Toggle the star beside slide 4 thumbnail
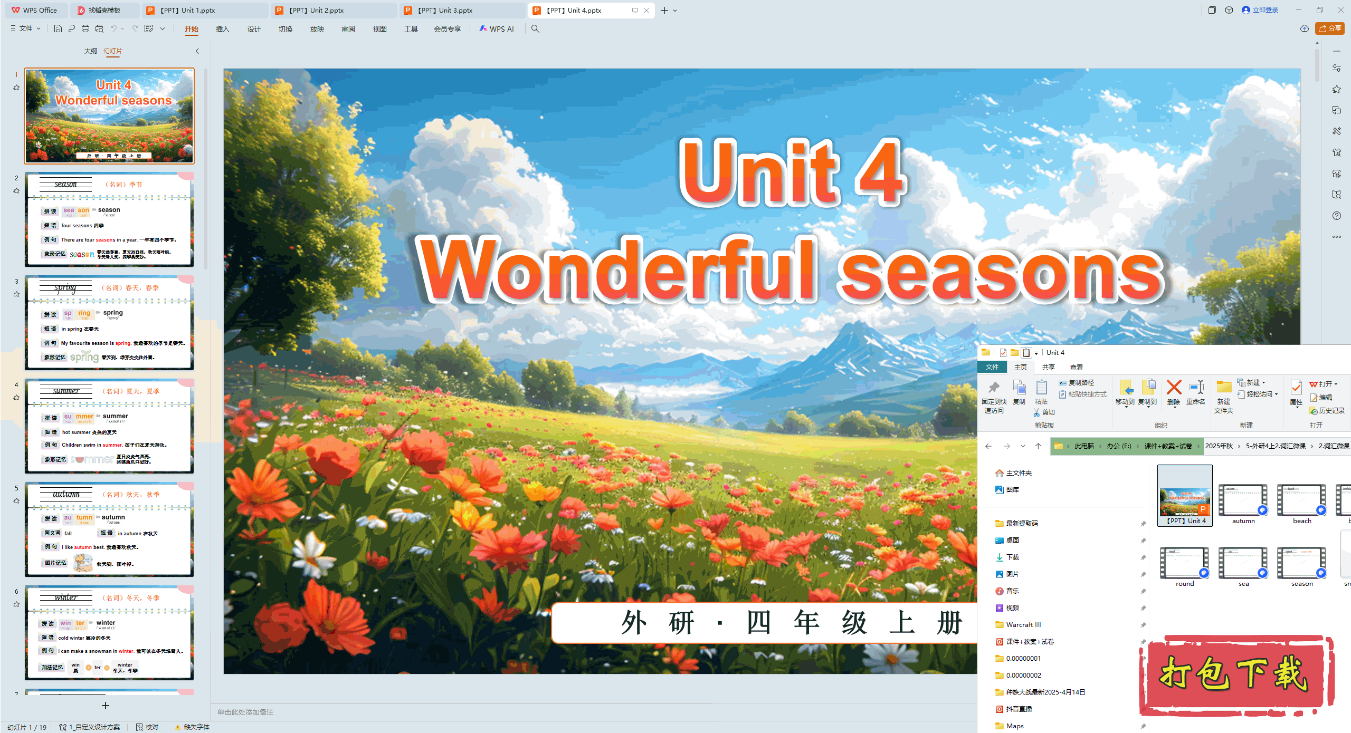 [x=16, y=398]
